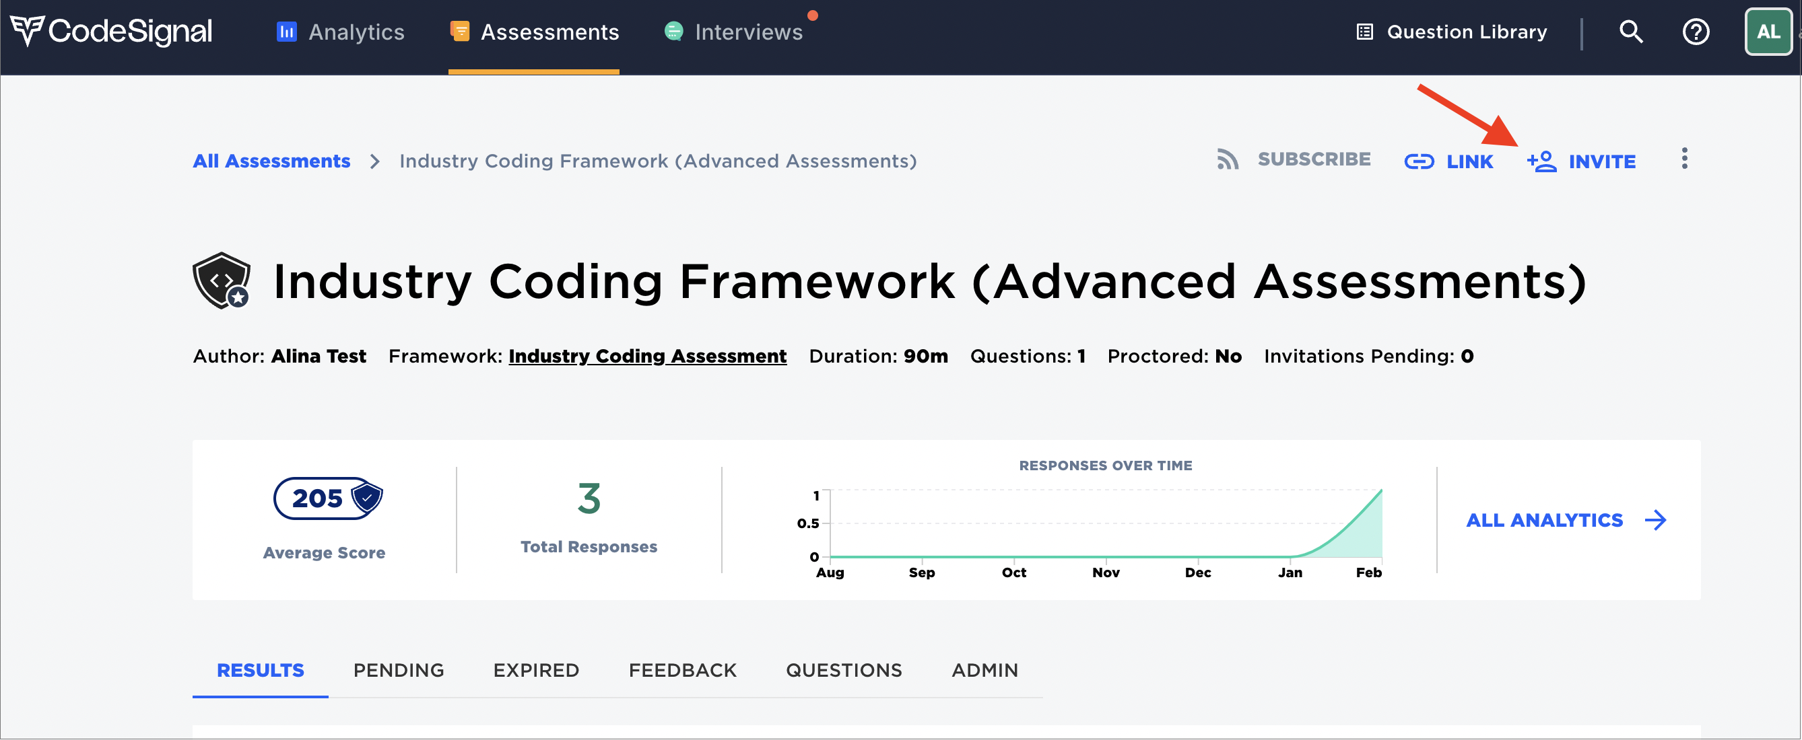The image size is (1802, 740).
Task: Click the assessment shield badge icon
Action: coord(222,281)
